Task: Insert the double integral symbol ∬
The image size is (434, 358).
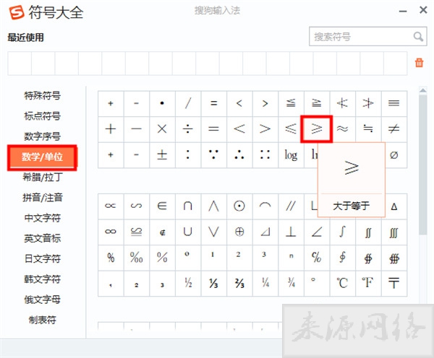Action: (x=368, y=232)
